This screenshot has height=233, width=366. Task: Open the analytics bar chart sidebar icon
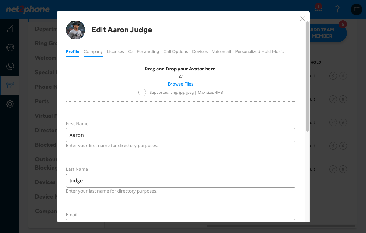pyautogui.click(x=10, y=28)
